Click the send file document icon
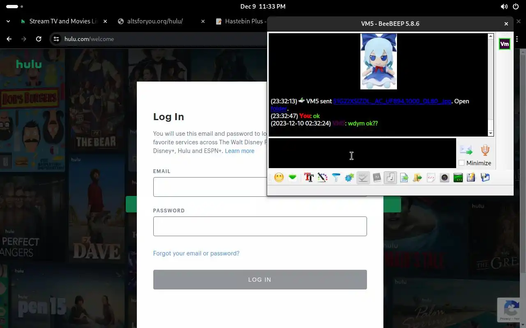The height and width of the screenshot is (328, 526). [404, 178]
